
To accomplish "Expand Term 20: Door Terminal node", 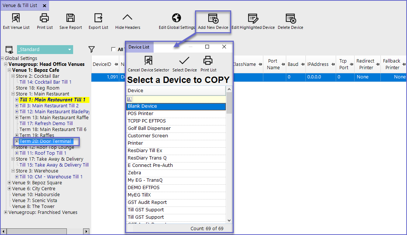I will (17, 141).
